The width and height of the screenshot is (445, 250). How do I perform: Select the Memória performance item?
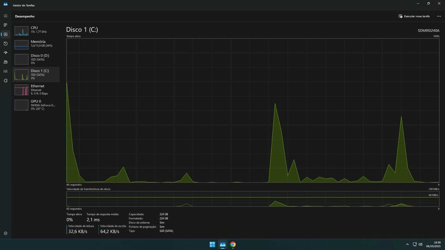coord(36,44)
